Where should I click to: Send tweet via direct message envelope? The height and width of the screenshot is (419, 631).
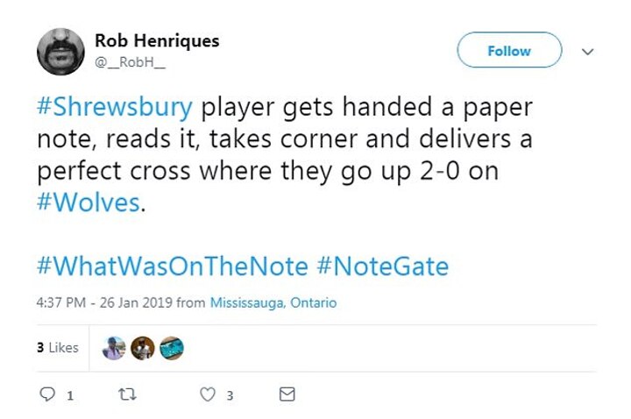click(287, 395)
